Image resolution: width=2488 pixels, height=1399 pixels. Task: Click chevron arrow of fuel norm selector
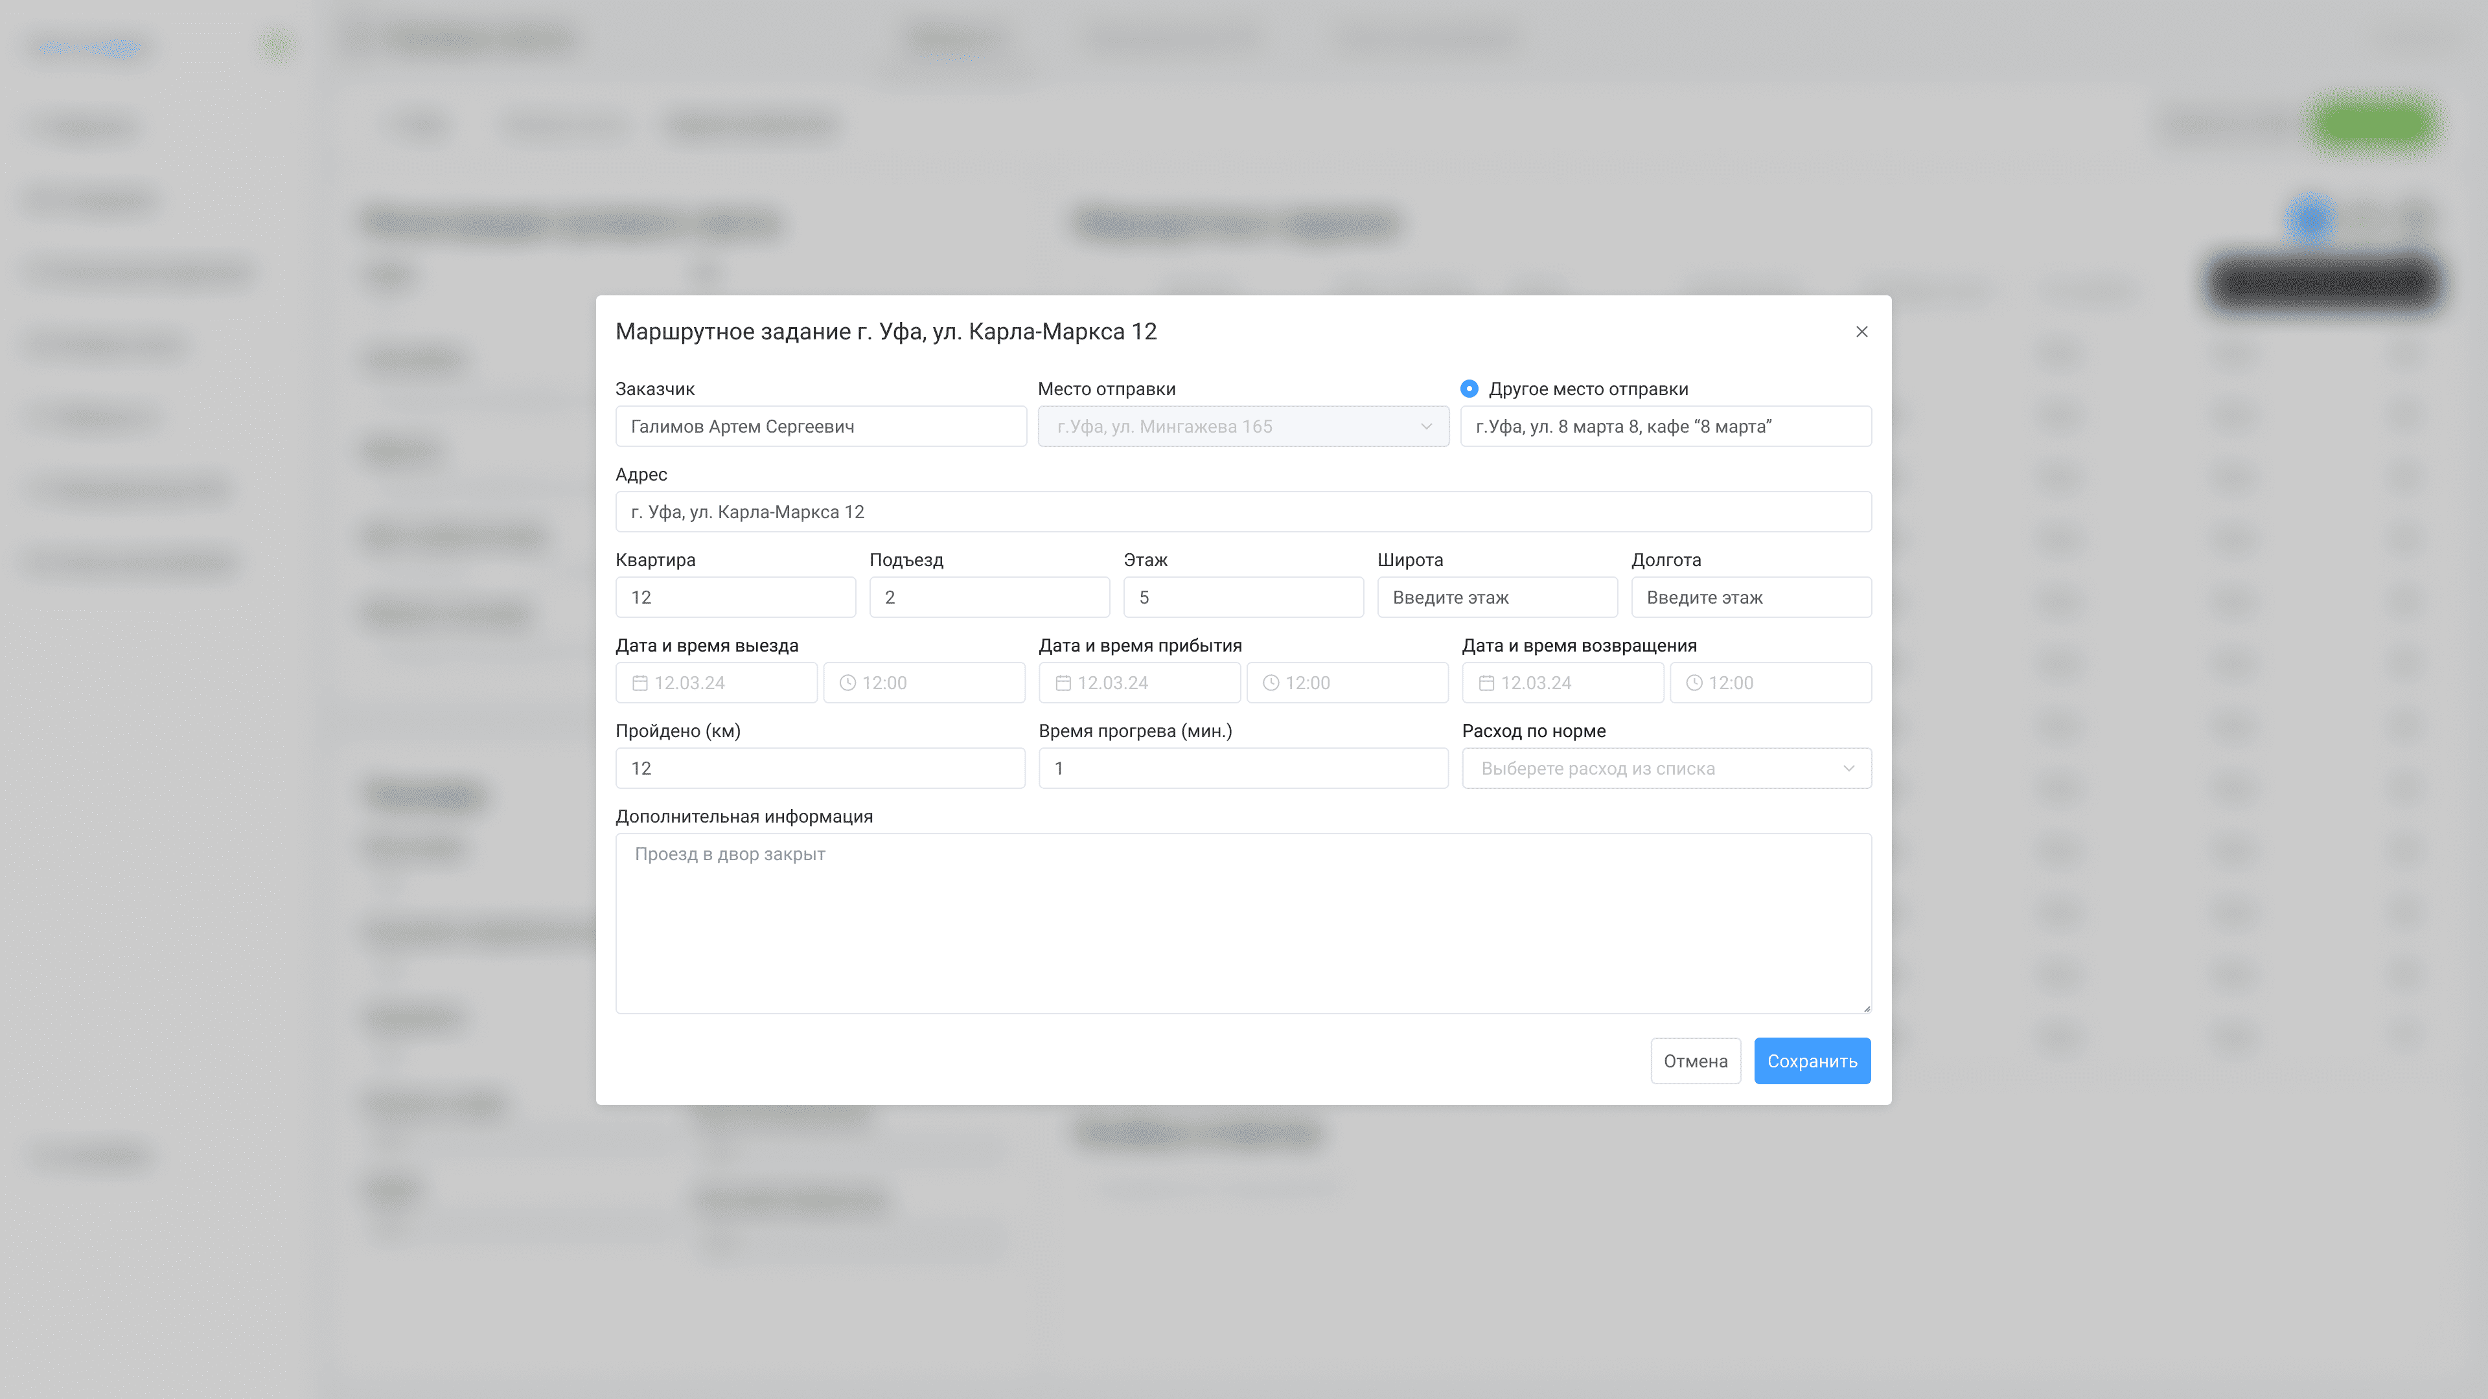coord(1849,769)
